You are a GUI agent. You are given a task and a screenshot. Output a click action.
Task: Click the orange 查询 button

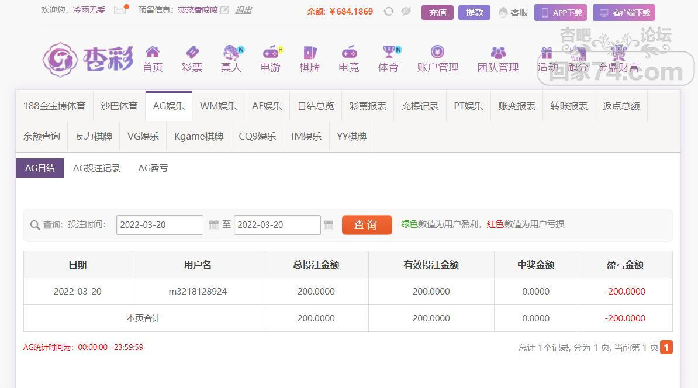point(367,225)
